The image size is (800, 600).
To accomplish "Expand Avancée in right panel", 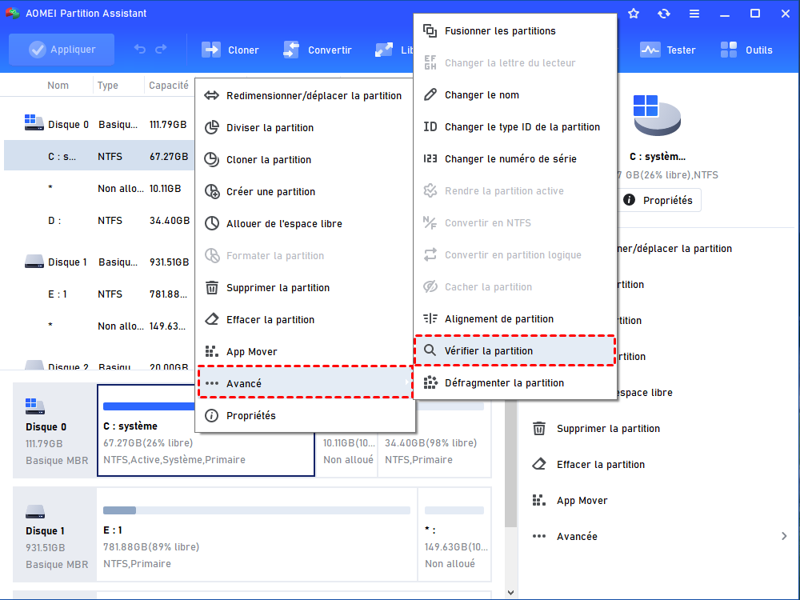I will click(x=659, y=536).
